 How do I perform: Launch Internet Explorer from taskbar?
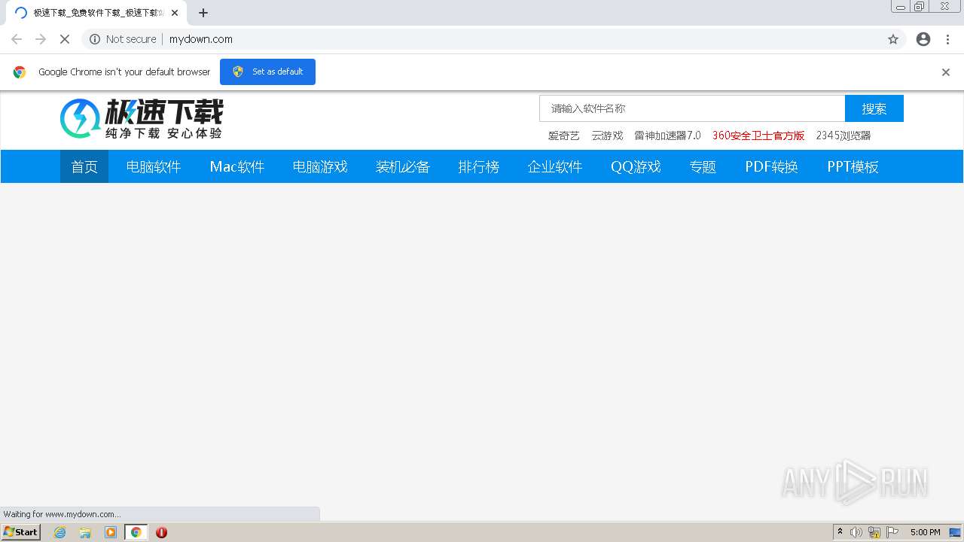[x=60, y=532]
